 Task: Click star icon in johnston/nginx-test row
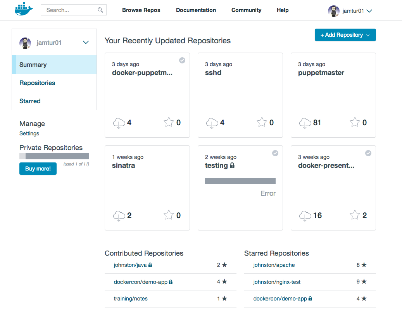(x=364, y=282)
